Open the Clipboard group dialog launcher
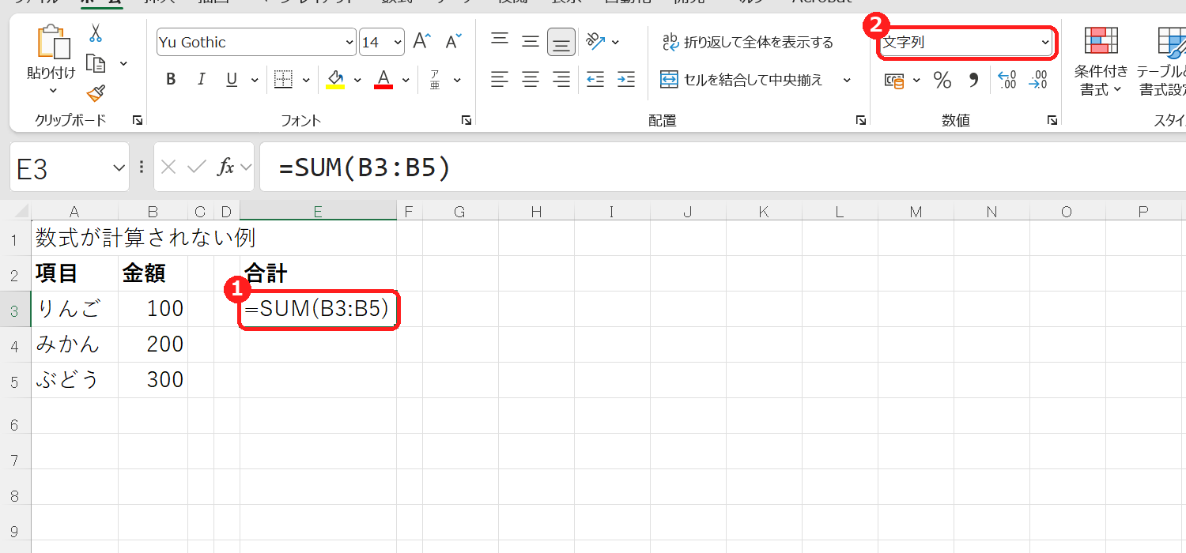The width and height of the screenshot is (1186, 553). tap(138, 120)
